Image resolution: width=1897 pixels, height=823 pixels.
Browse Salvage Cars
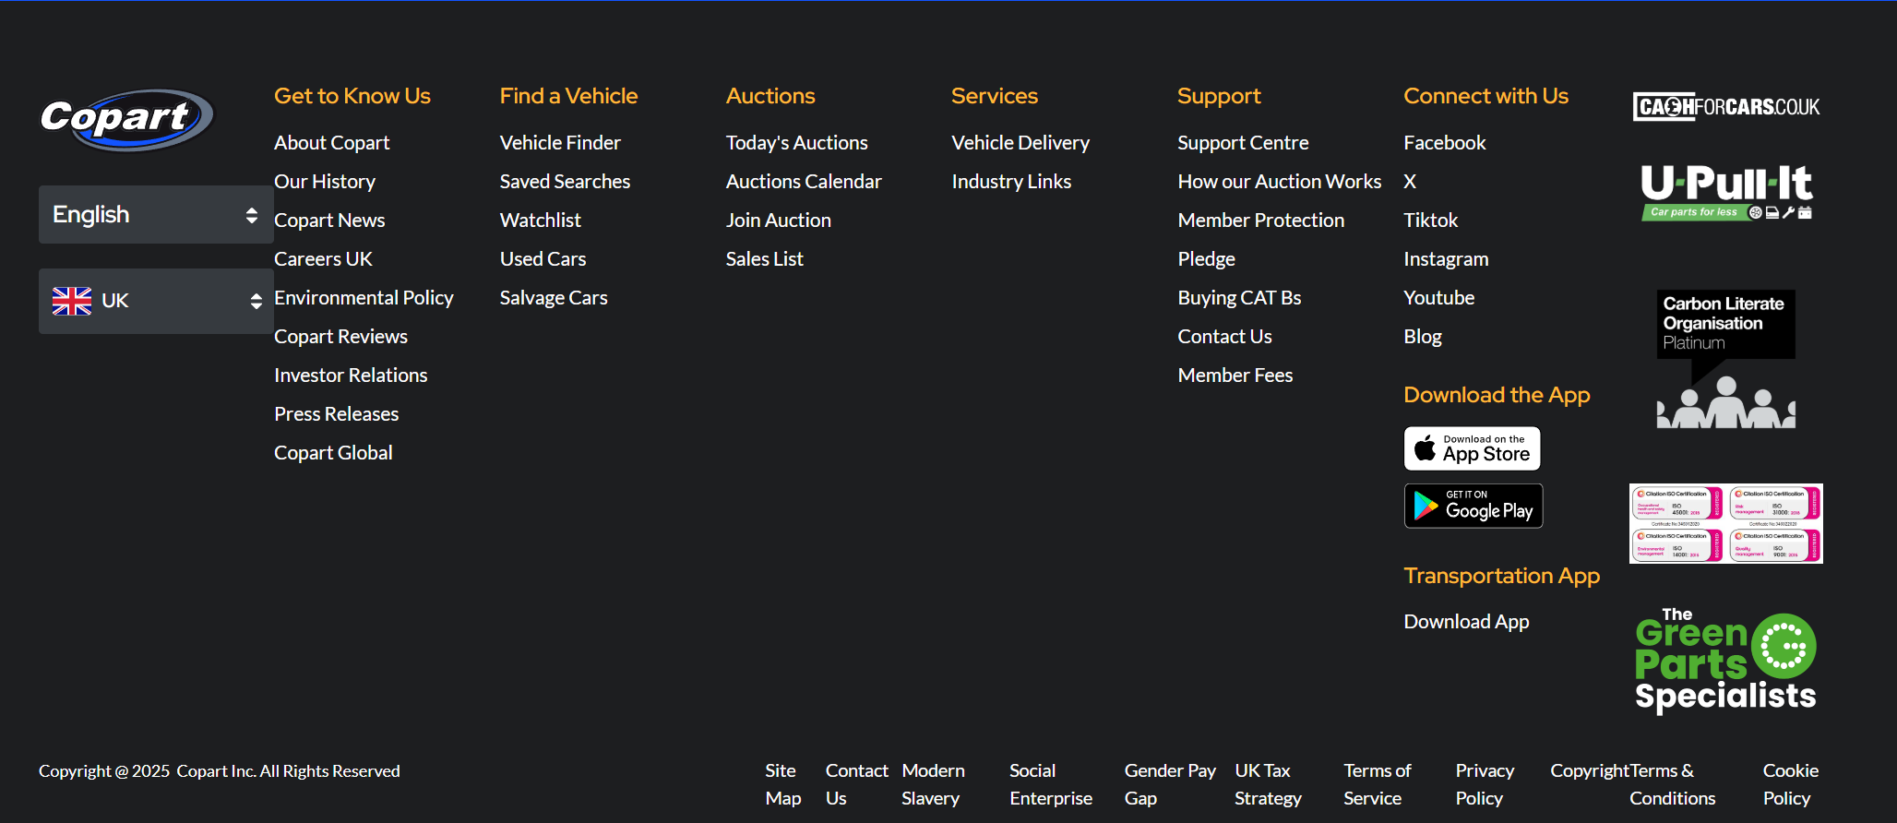554,298
